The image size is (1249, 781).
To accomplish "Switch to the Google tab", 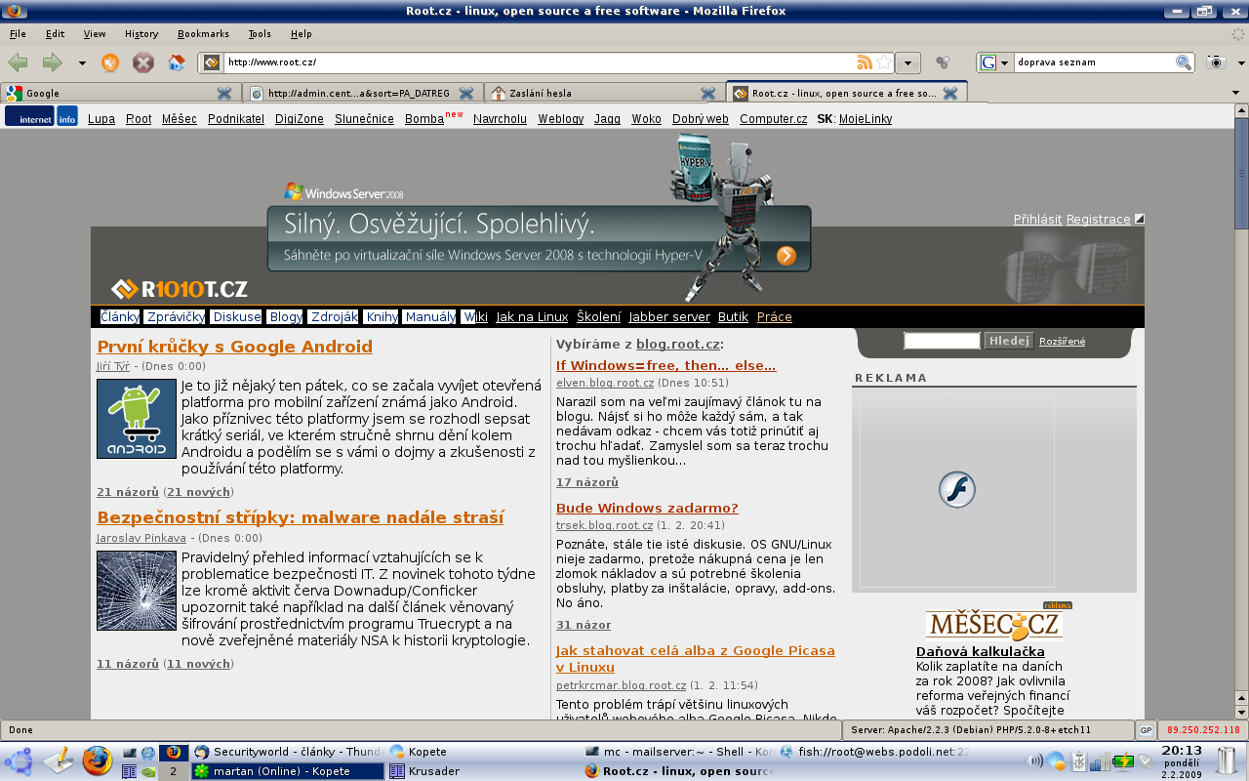I will (x=119, y=94).
